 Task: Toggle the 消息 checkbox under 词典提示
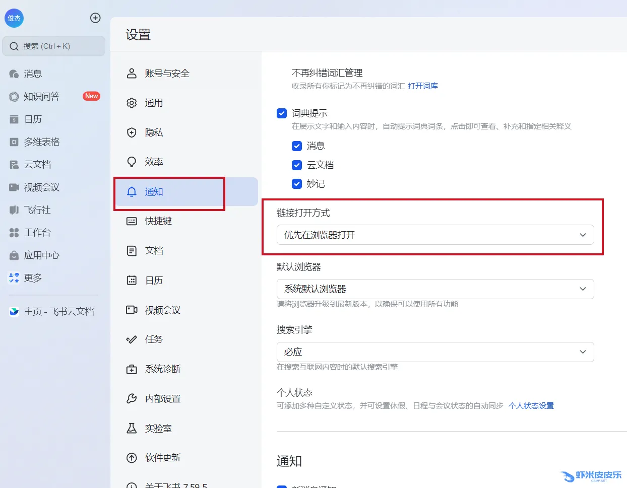pos(297,146)
